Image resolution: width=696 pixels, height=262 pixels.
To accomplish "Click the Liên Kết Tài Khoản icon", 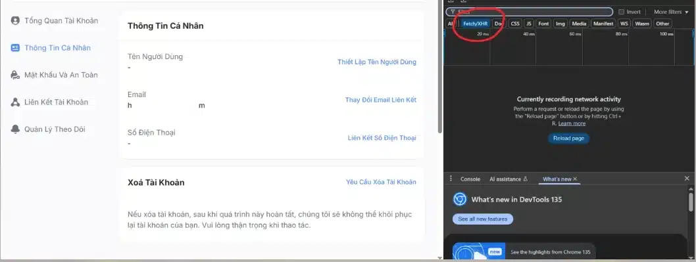I will point(16,102).
